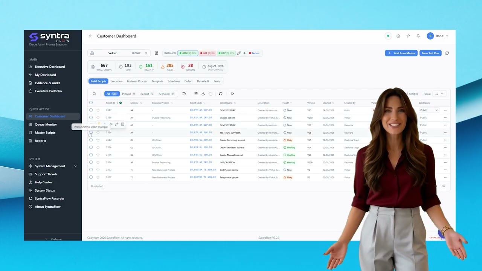Open the Health column filter dropdown
Image resolution: width=482 pixels, height=271 pixels.
287,103
